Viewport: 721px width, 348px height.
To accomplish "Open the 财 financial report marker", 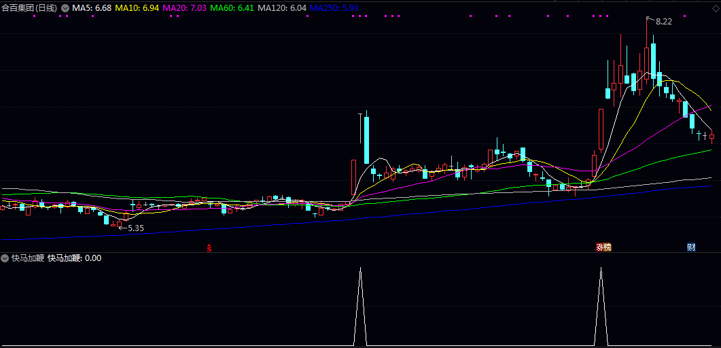I will (x=691, y=247).
